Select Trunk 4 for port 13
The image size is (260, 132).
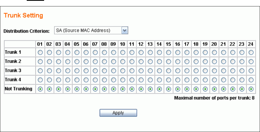point(150,80)
